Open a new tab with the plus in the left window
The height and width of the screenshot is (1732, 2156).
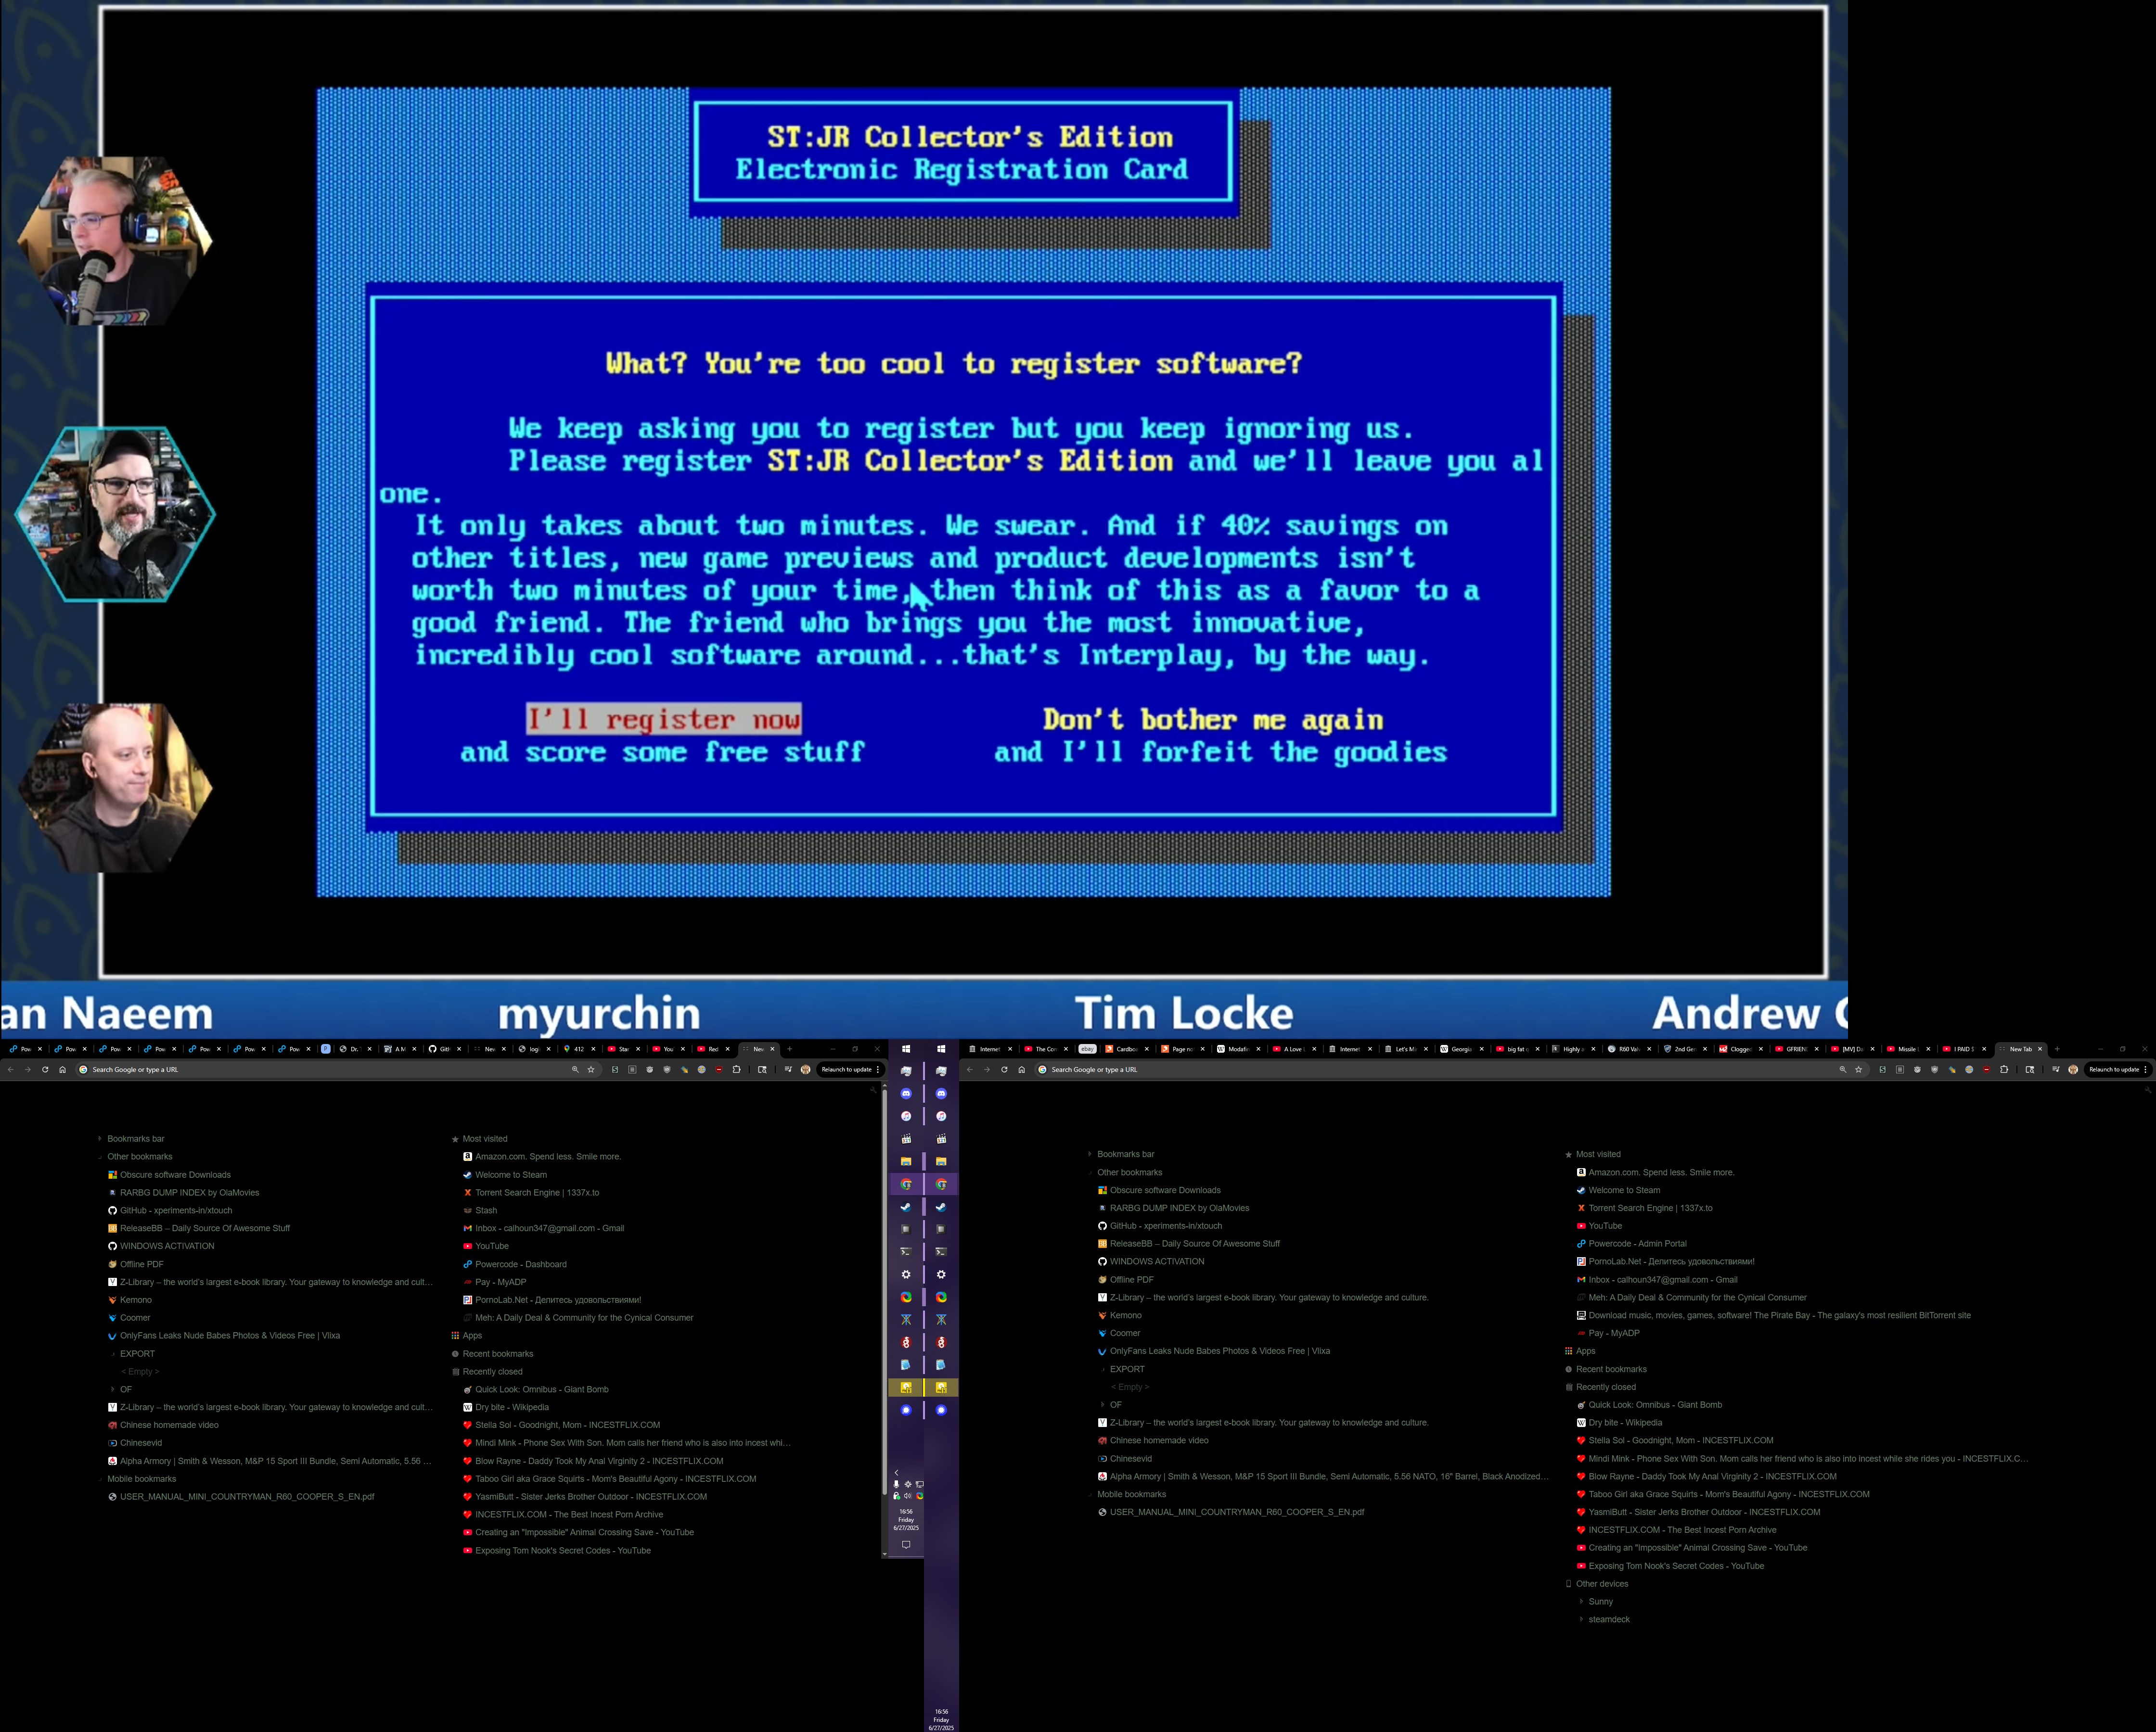[x=790, y=1049]
